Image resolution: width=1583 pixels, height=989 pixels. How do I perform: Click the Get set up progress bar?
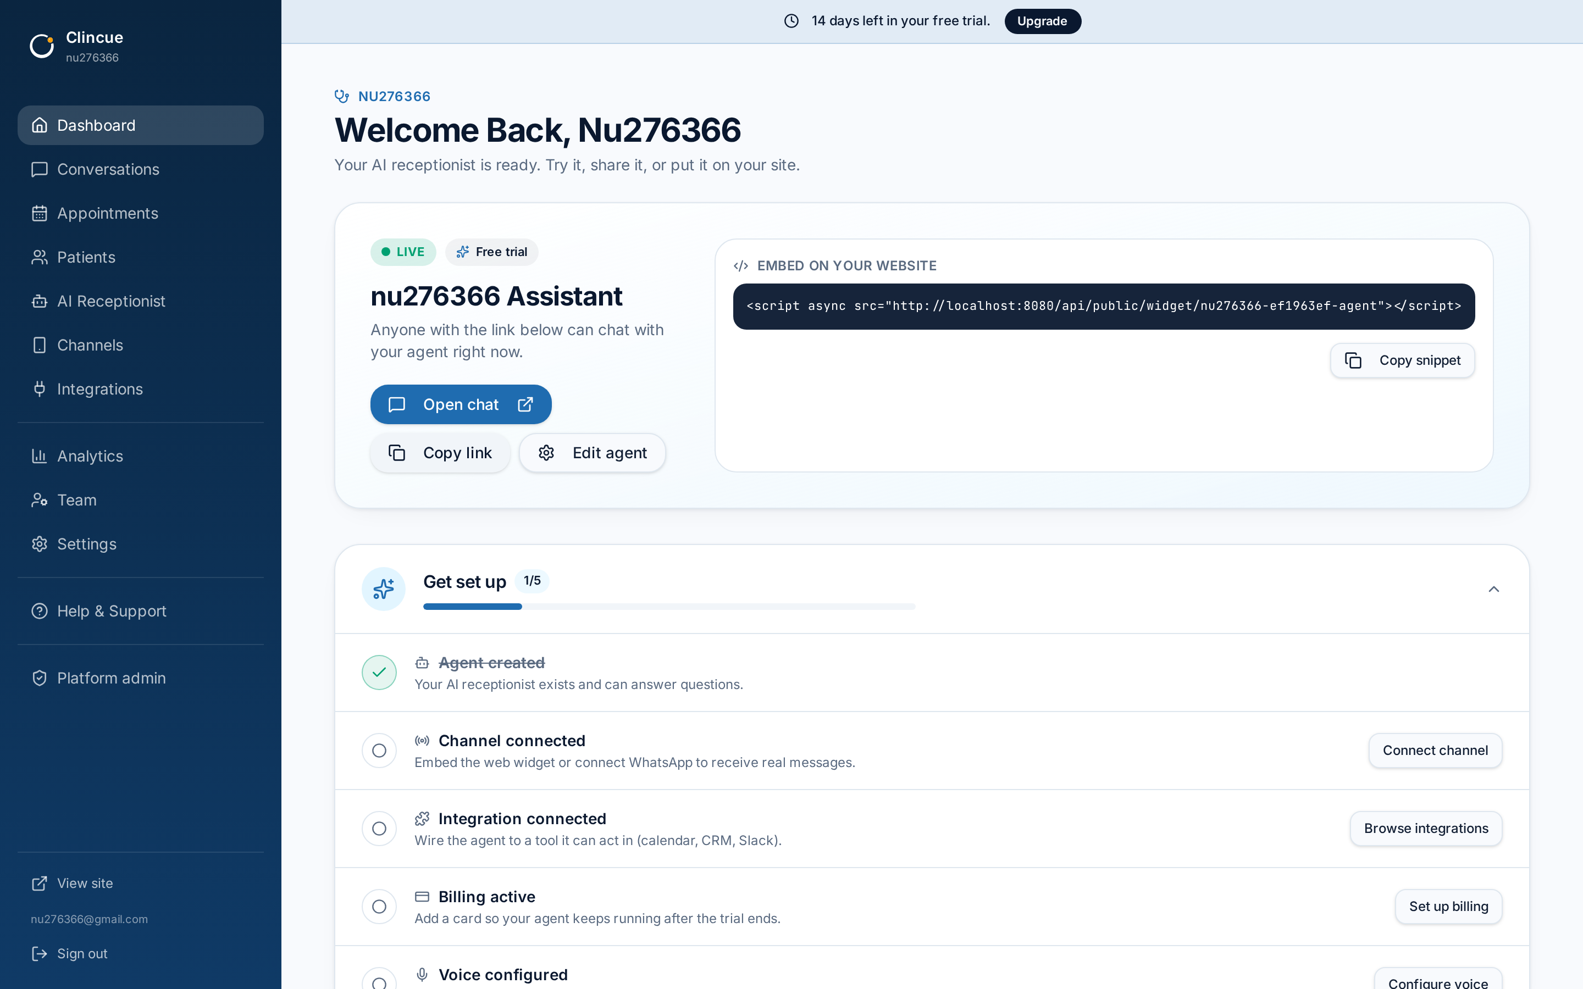pyautogui.click(x=669, y=607)
